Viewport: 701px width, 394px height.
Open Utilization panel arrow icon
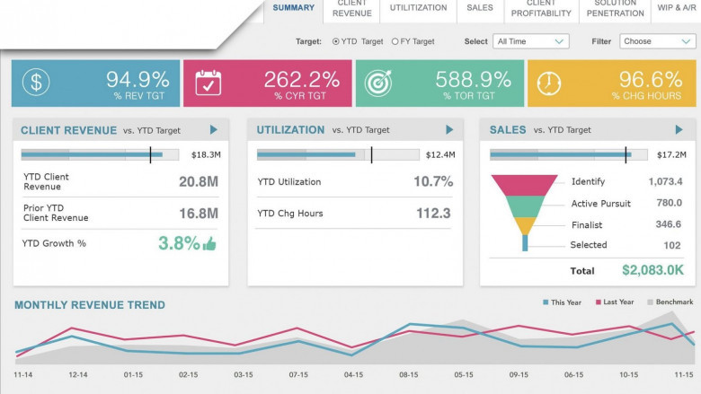pyautogui.click(x=449, y=130)
